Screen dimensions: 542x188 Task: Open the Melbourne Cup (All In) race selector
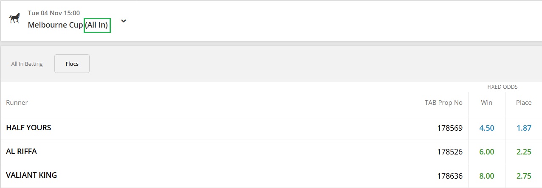(69, 25)
